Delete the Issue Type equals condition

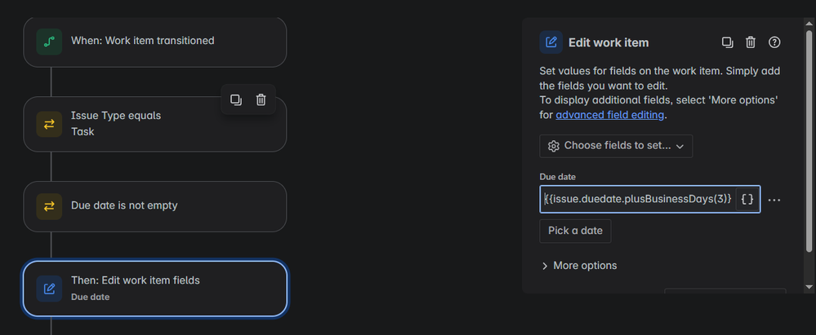point(261,99)
